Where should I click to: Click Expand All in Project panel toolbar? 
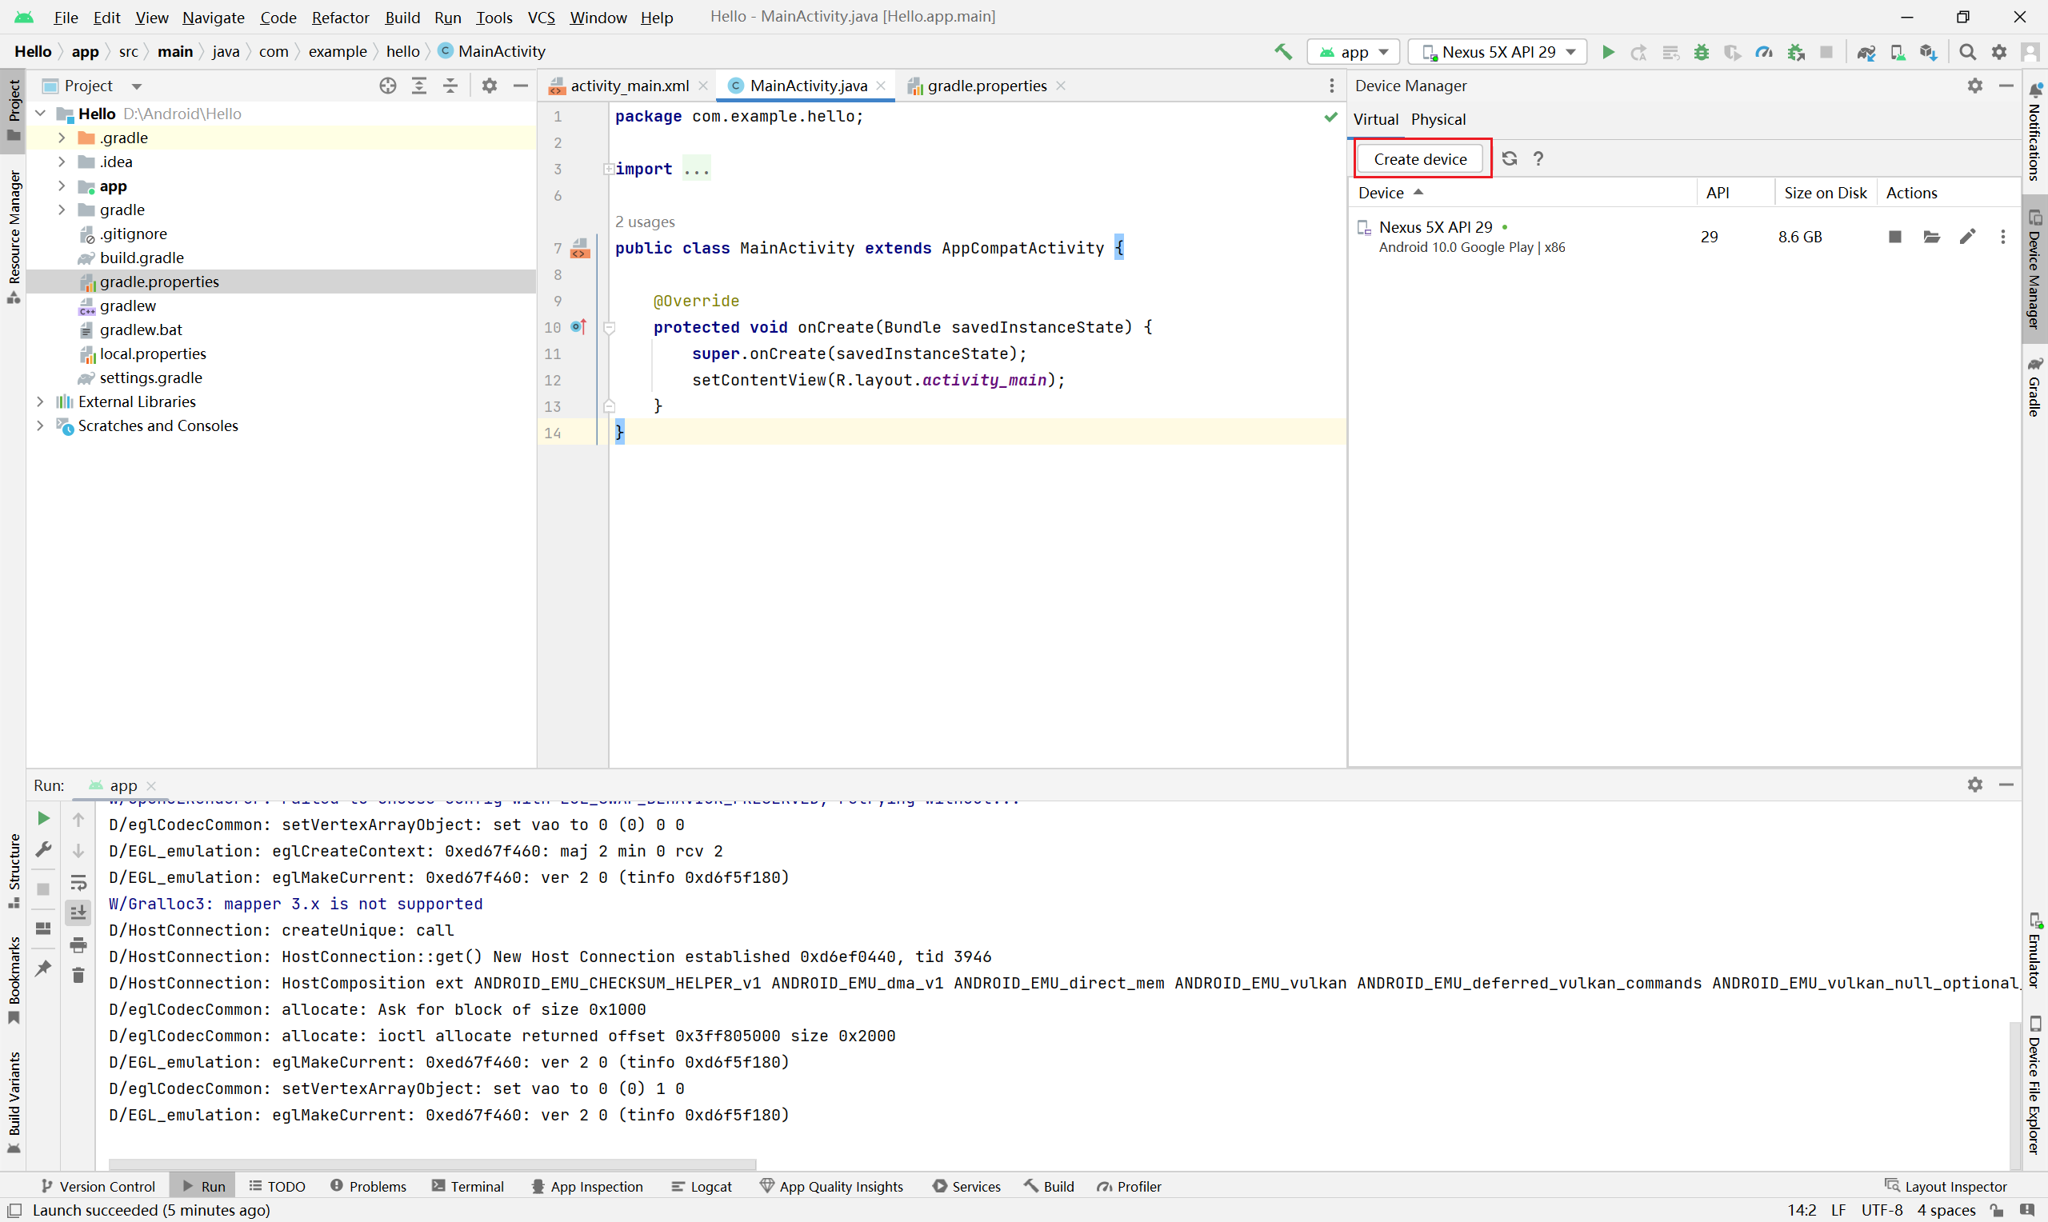(x=419, y=86)
